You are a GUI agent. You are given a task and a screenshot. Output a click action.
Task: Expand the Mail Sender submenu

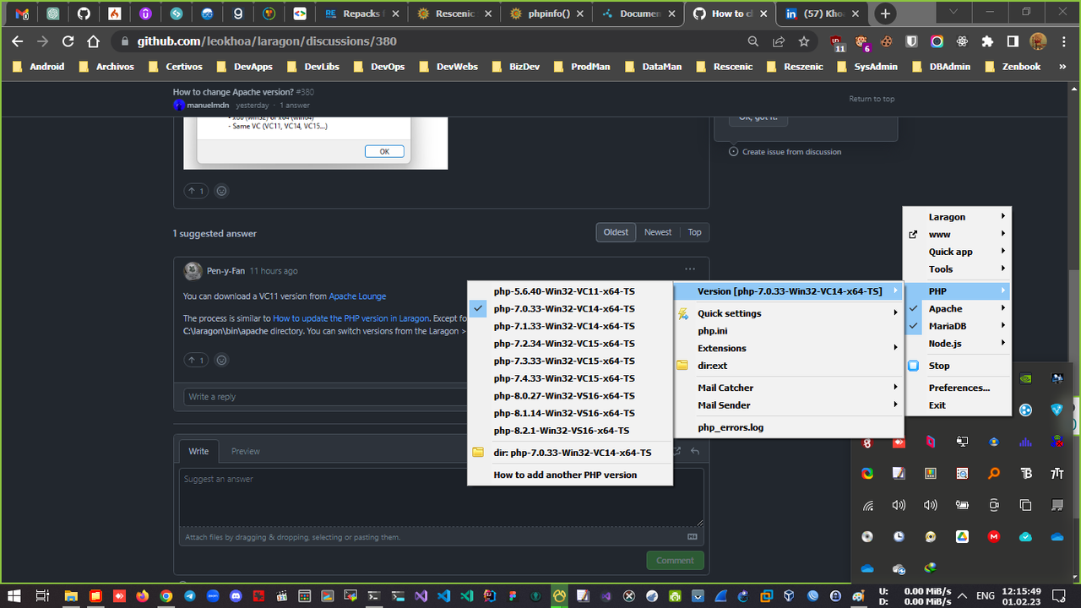788,405
